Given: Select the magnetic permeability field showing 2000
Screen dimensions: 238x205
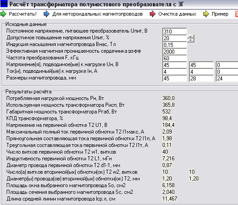Looking at the screenshot, I should (x=175, y=51).
